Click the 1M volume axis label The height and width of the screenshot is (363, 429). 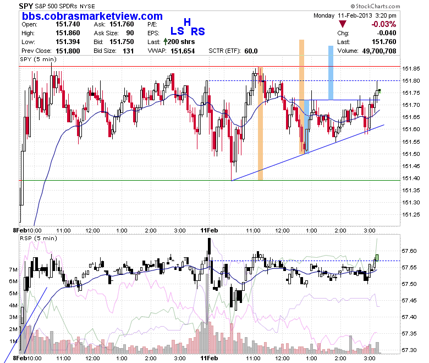point(13,342)
